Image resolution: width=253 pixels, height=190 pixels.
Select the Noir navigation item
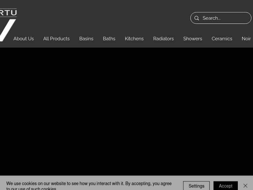pos(246,39)
